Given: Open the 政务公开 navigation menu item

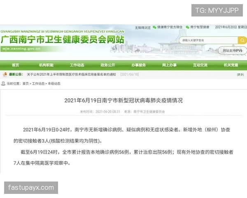Looking at the screenshot, I should click(108, 65).
